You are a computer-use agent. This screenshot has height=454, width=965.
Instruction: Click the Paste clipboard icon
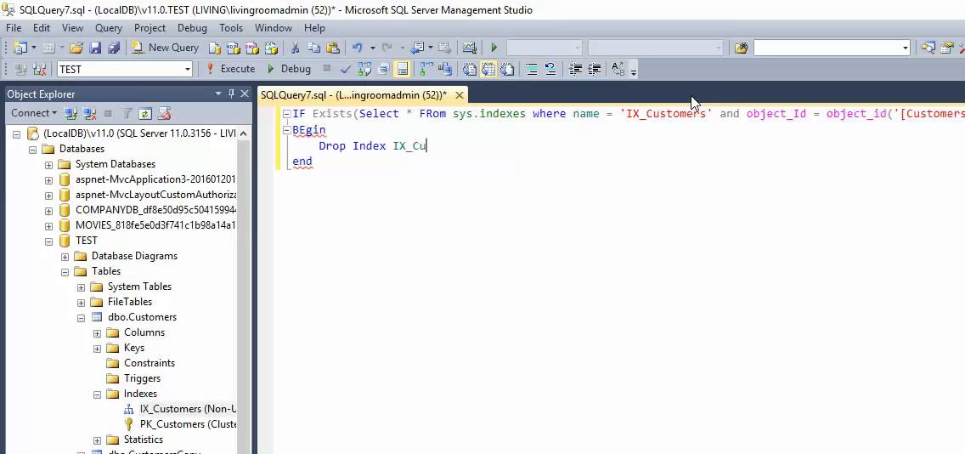click(333, 48)
